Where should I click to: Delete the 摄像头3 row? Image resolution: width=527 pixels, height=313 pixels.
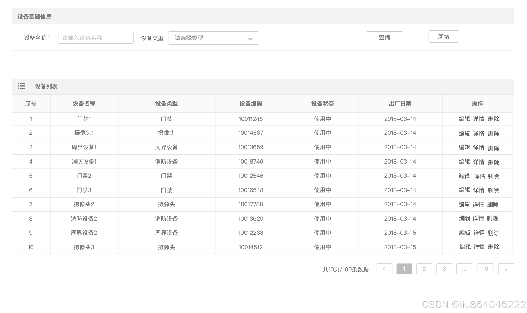point(493,247)
